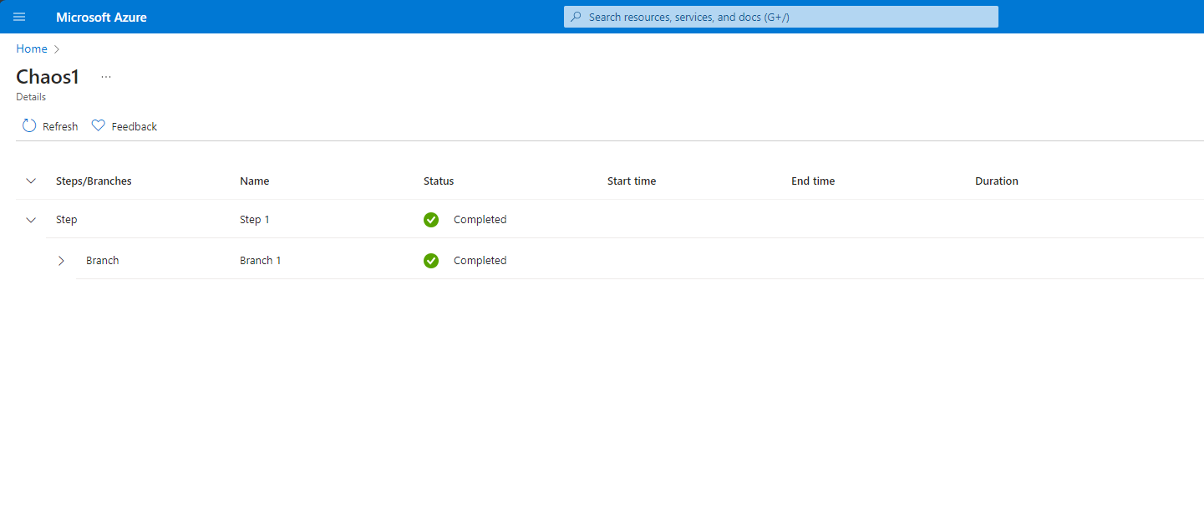
Task: Click the Feedback heart icon
Action: pos(99,126)
